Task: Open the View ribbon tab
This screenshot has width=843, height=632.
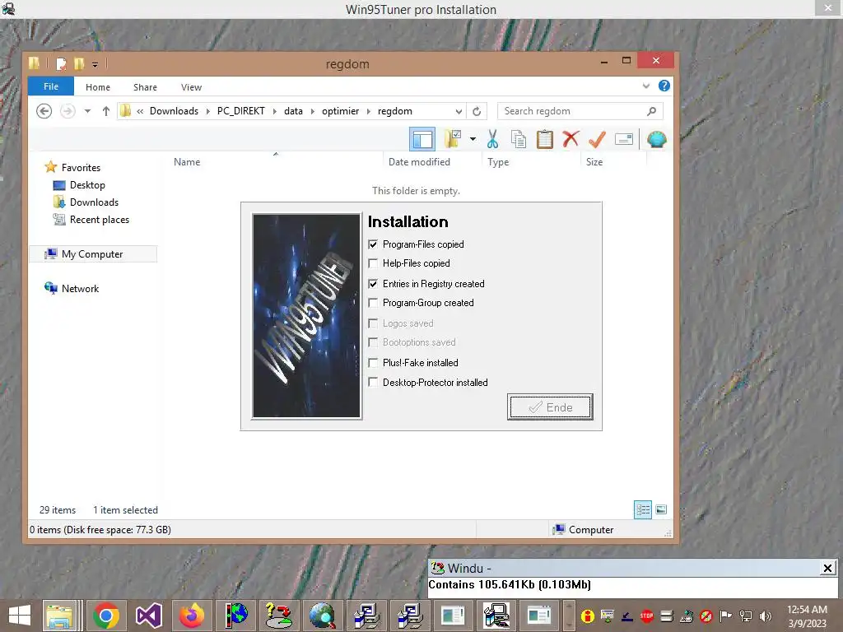Action: pyautogui.click(x=191, y=87)
